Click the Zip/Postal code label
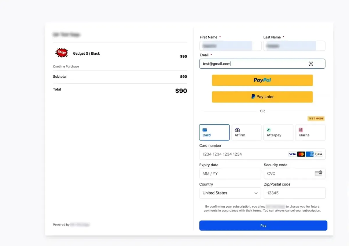 pyautogui.click(x=277, y=184)
